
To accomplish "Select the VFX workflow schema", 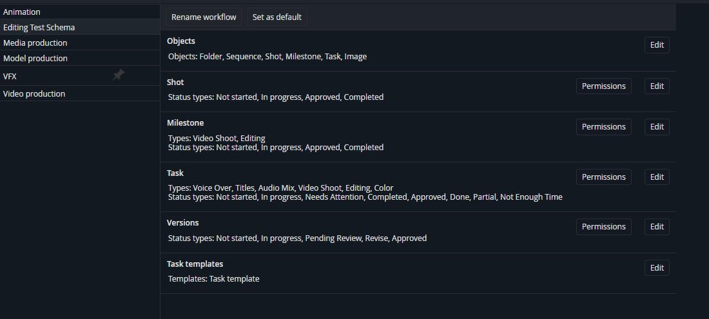I will click(10, 76).
